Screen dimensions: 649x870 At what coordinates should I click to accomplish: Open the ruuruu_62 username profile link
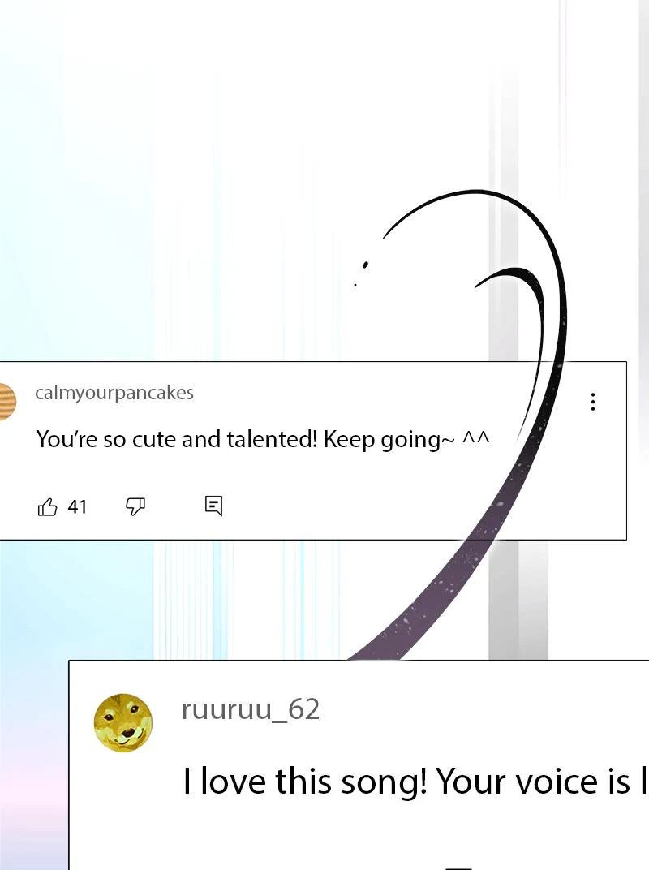click(x=251, y=709)
